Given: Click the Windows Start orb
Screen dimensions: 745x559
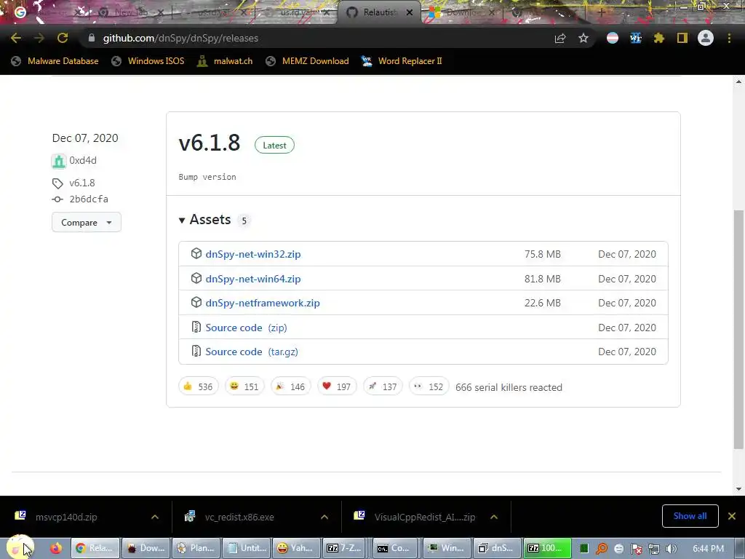Looking at the screenshot, I should (x=20, y=547).
